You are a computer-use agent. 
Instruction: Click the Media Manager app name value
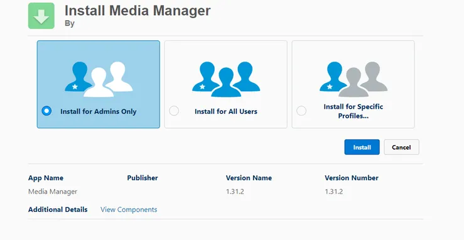(x=53, y=192)
